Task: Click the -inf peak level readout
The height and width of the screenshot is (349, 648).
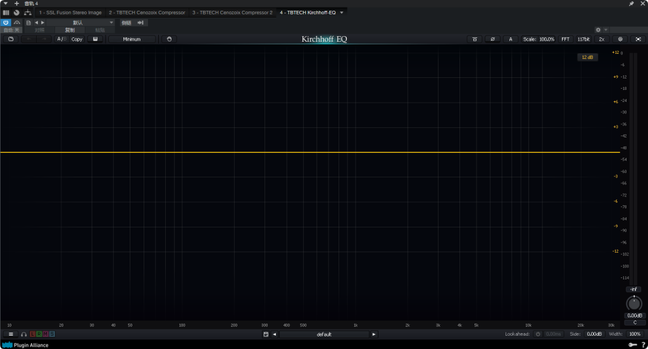Action: tap(633, 289)
